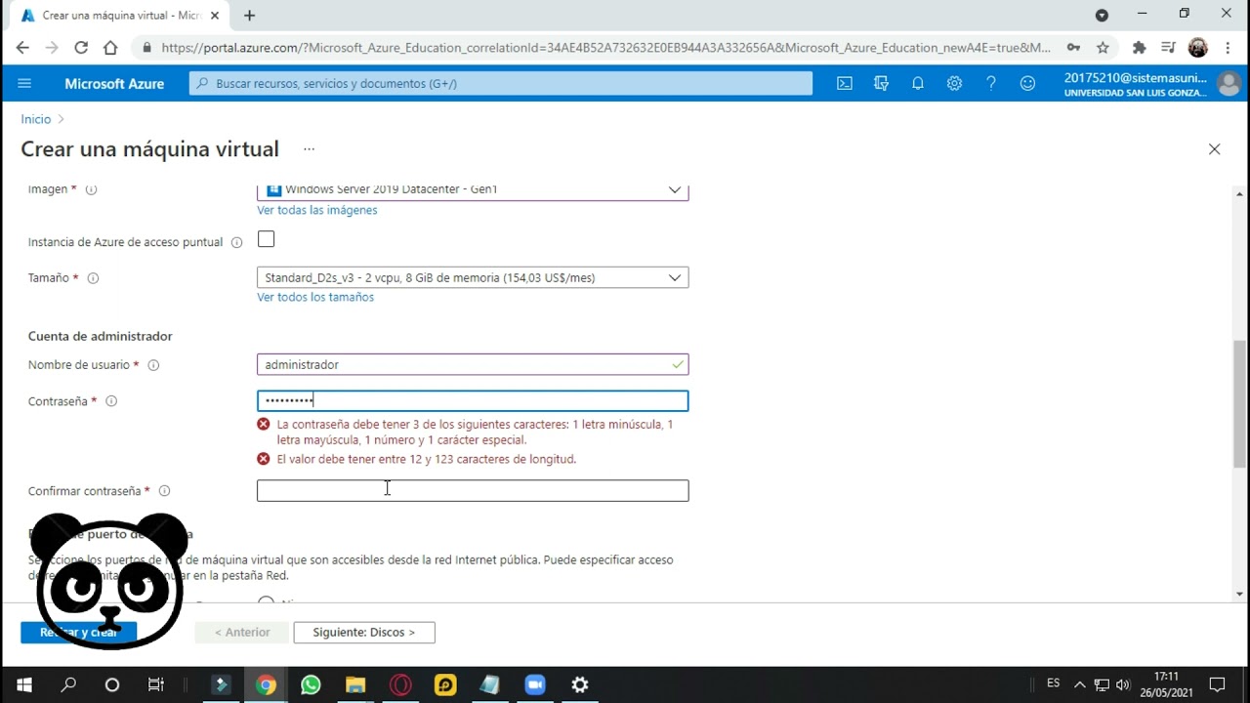Show info for Instancia de Azure de acceso puntual
The width and height of the screenshot is (1250, 703).
236,242
